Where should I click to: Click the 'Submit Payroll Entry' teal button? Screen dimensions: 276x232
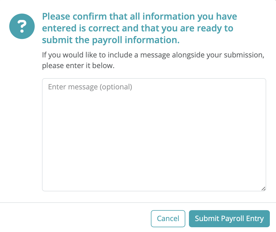229,219
